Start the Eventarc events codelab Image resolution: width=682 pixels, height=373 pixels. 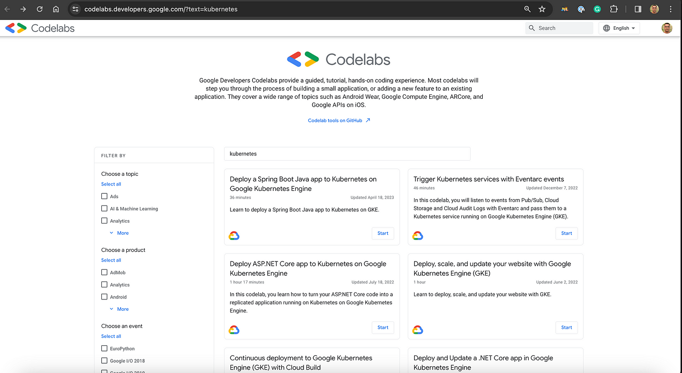coord(567,233)
